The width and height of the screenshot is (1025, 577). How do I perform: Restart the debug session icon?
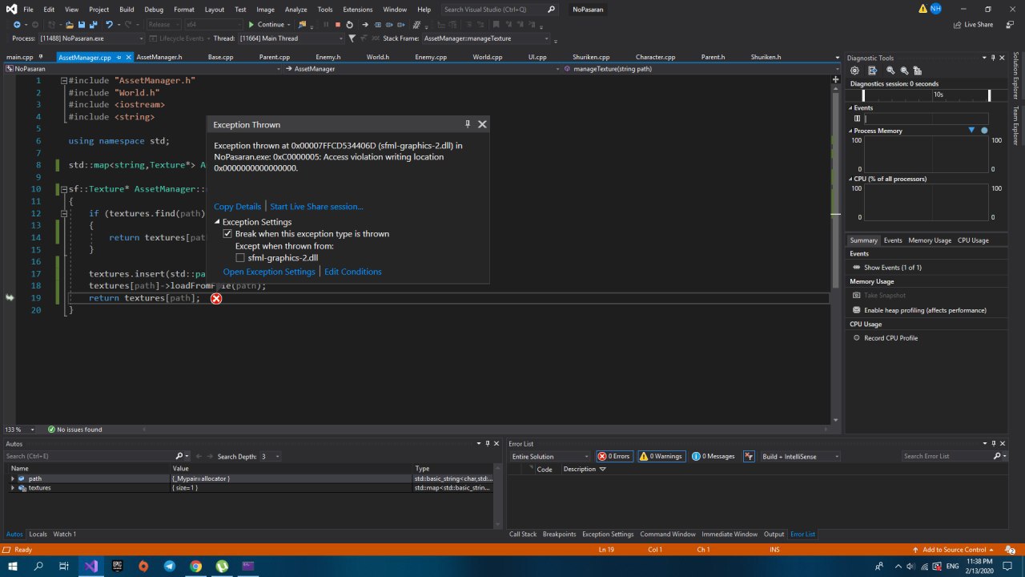(x=349, y=24)
